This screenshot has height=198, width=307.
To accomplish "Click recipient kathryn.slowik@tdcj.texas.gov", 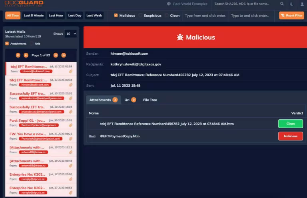I will coord(136,64).
